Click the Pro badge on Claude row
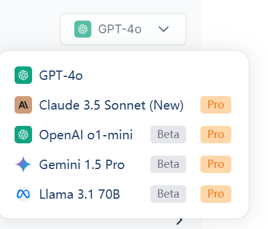The height and width of the screenshot is (229, 268). 216,105
